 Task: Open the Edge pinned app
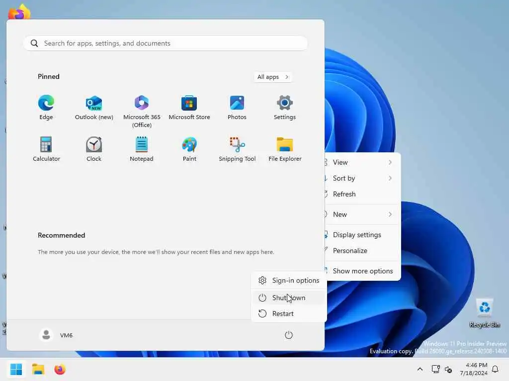pyautogui.click(x=46, y=107)
